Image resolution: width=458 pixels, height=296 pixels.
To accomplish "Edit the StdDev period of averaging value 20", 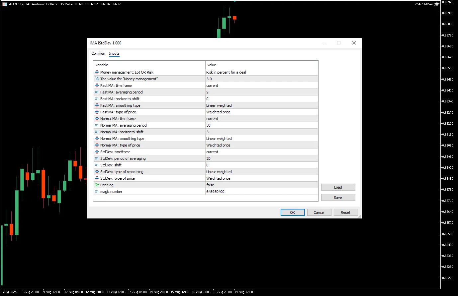I will 262,158.
